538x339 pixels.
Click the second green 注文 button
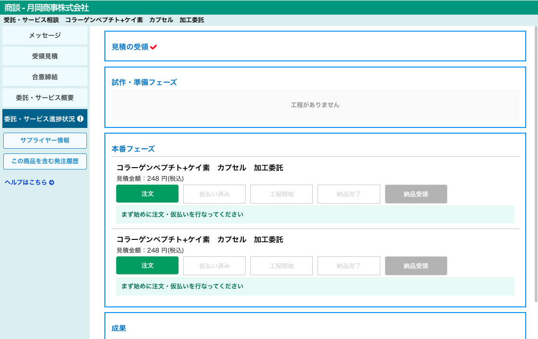coord(147,266)
